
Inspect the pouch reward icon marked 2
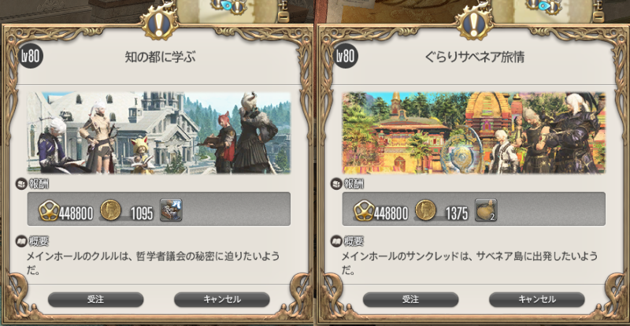pos(486,209)
